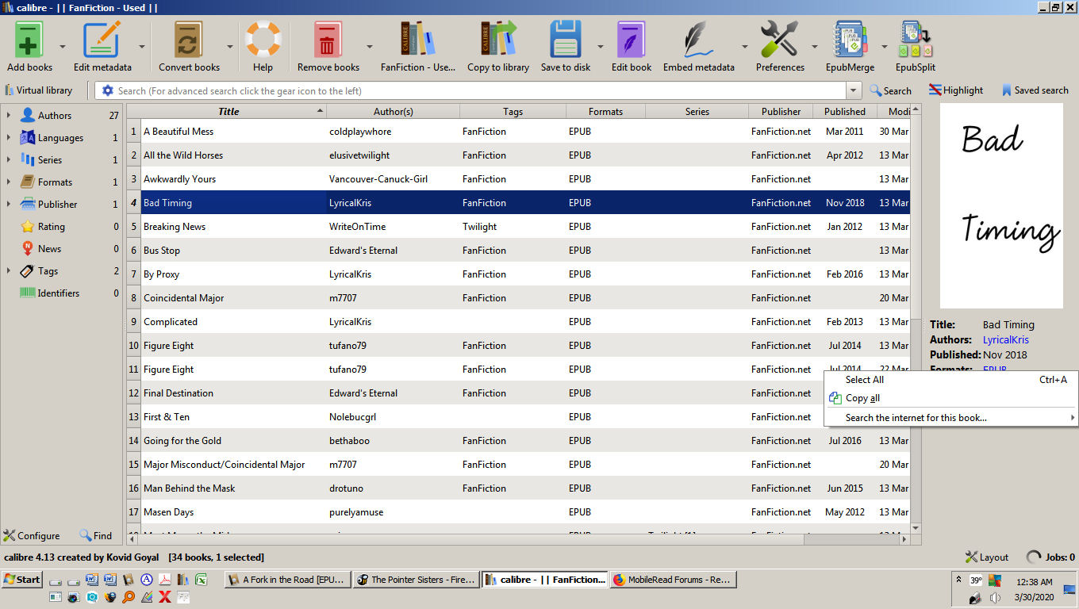
Task: Select Rating in the tag browser
Action: click(x=51, y=227)
